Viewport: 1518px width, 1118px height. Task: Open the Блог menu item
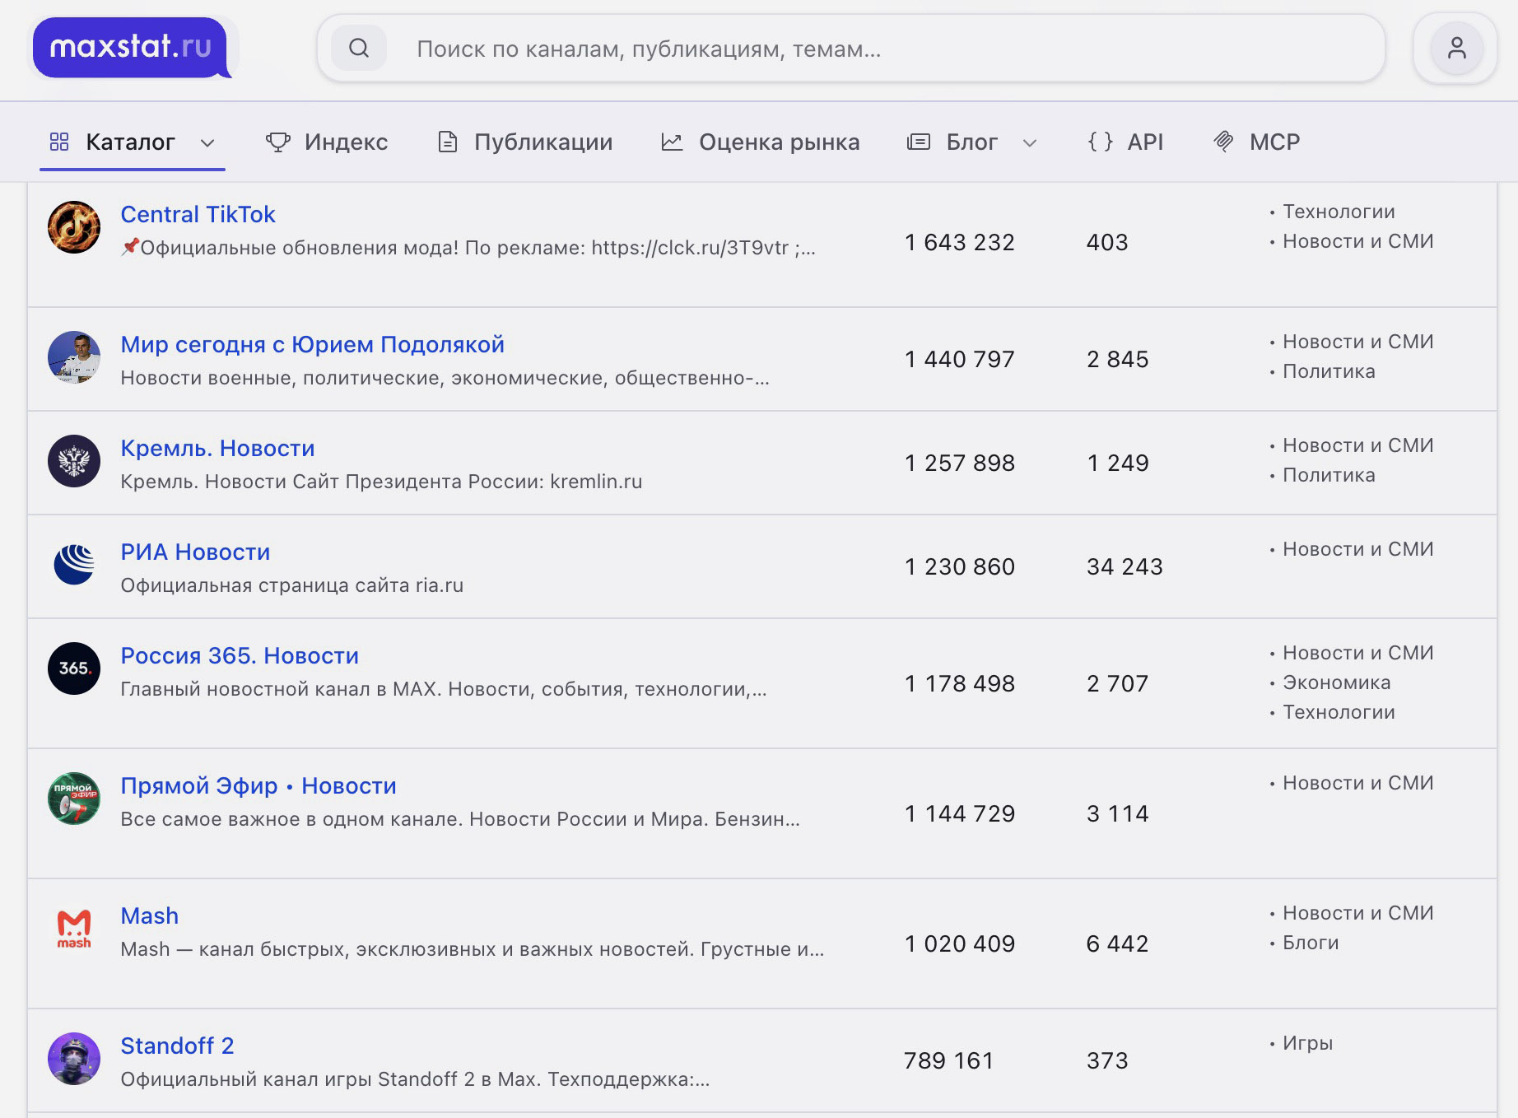[x=971, y=142]
